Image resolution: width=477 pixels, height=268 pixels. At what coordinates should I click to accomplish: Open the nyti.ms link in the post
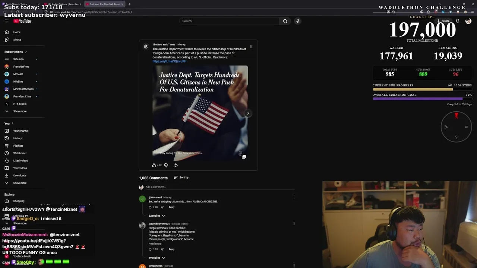[x=169, y=61]
